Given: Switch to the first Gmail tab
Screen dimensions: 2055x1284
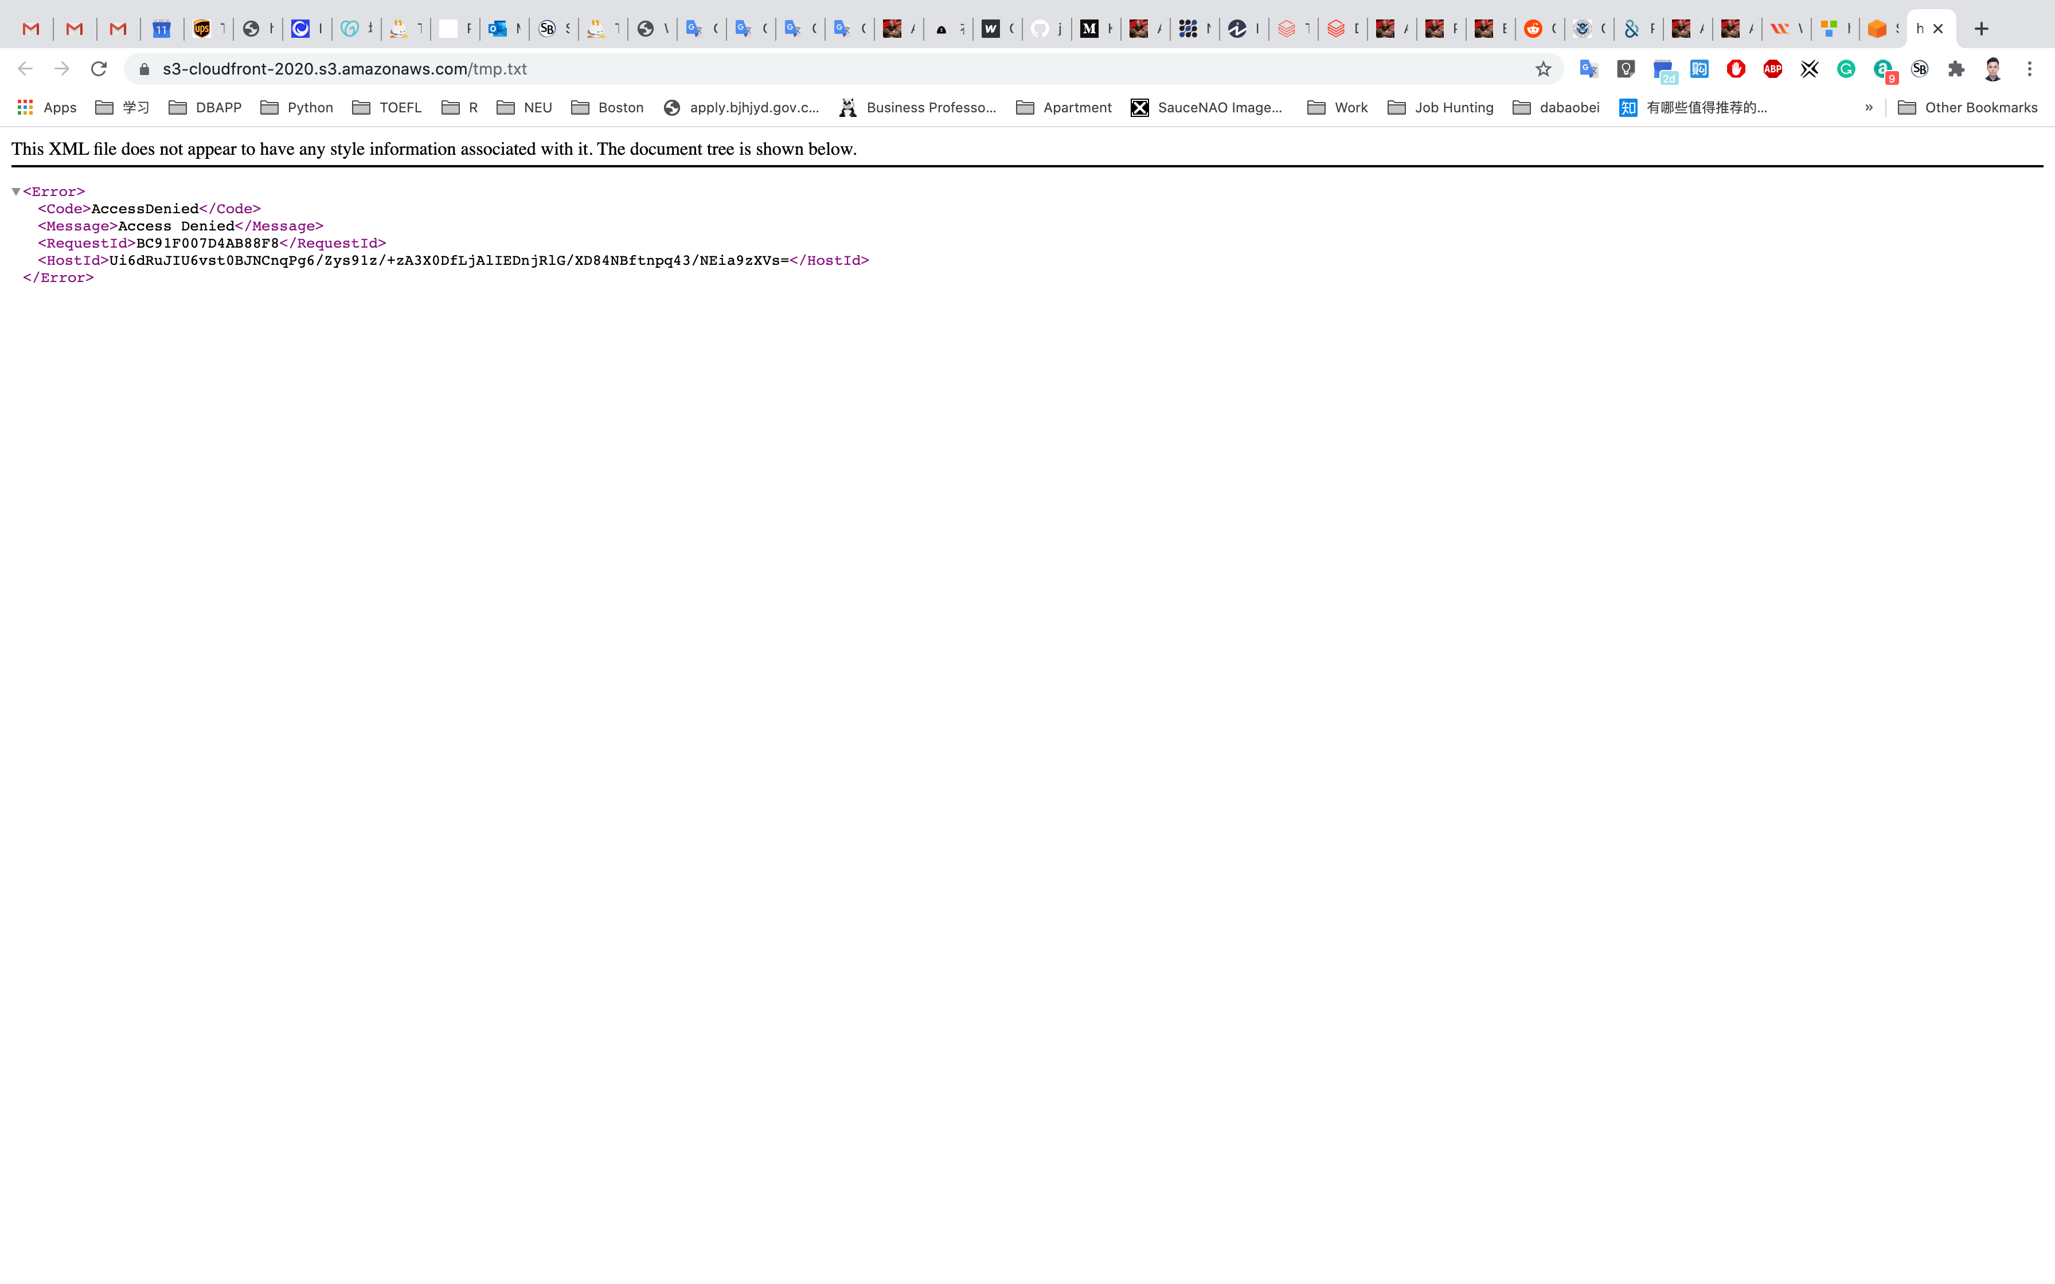Looking at the screenshot, I should [32, 29].
